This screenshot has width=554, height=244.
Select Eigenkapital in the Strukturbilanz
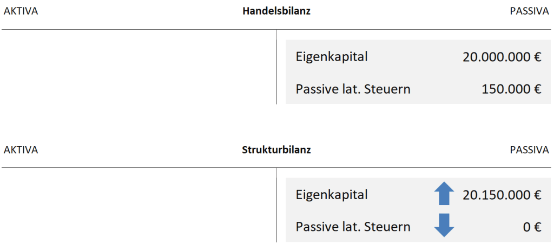click(332, 195)
